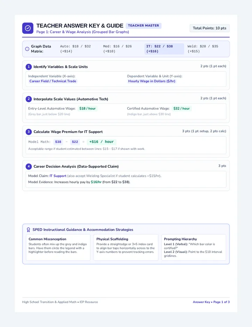Click the Calculate Wage Premium for IT Support heading
This screenshot has width=252, height=327.
[68, 132]
